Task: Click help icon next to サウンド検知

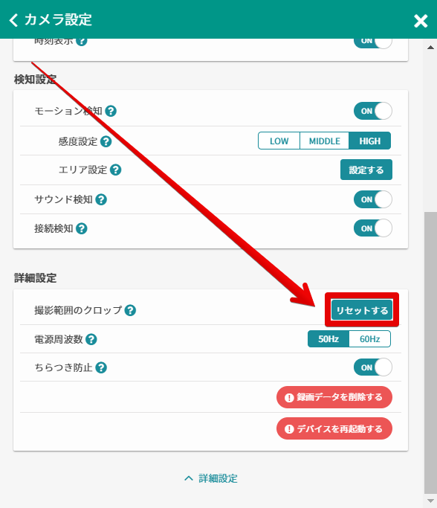Action: 101,199
